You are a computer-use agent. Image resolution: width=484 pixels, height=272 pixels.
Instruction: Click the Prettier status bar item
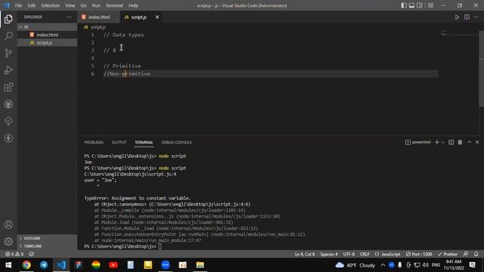click(x=447, y=254)
